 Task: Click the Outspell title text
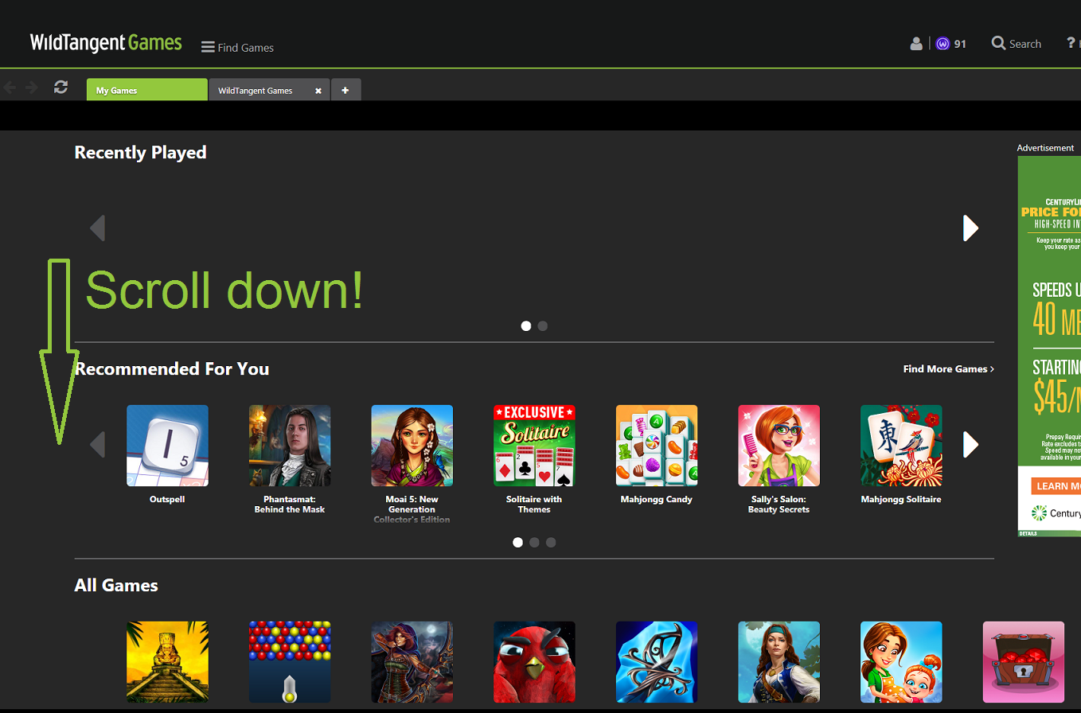(x=167, y=500)
